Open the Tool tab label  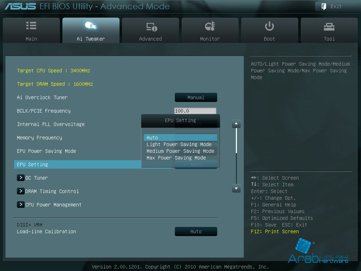tap(329, 39)
